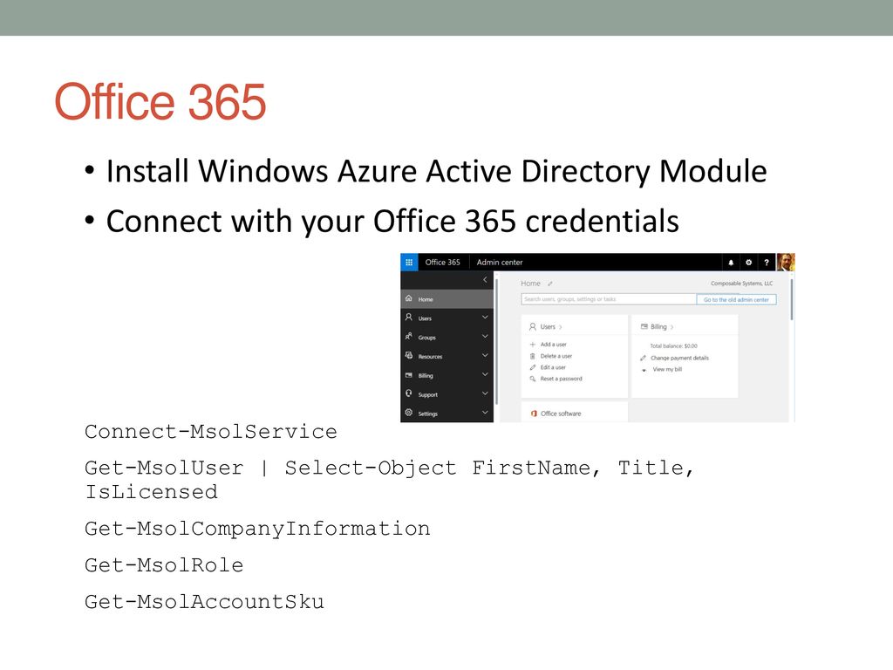Click the Get-MsolCompanyInformation command text
This screenshot has width=893, height=670.
257,529
